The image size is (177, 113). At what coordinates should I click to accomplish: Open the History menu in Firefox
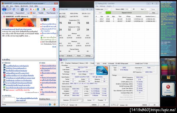(17, 6)
